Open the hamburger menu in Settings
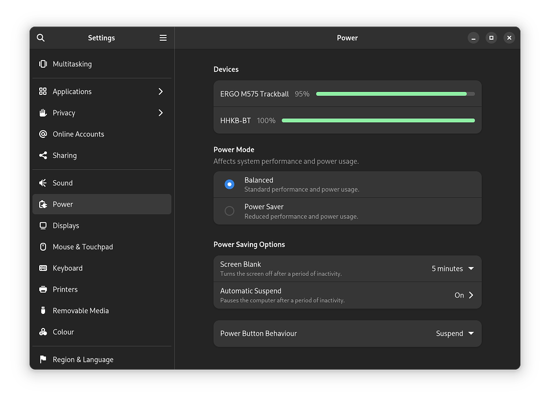The width and height of the screenshot is (550, 402). pyautogui.click(x=163, y=38)
